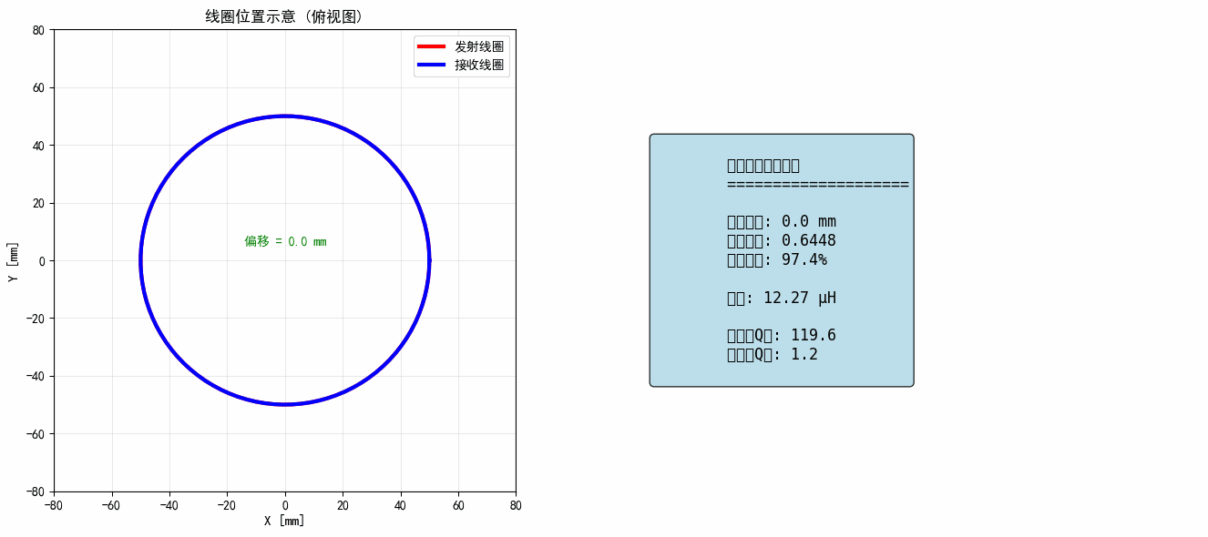Click the 发射线圈 legend label
1208x537 pixels.
point(479,46)
